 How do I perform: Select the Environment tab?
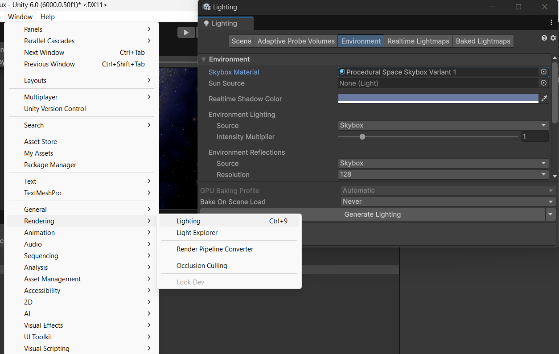click(361, 41)
